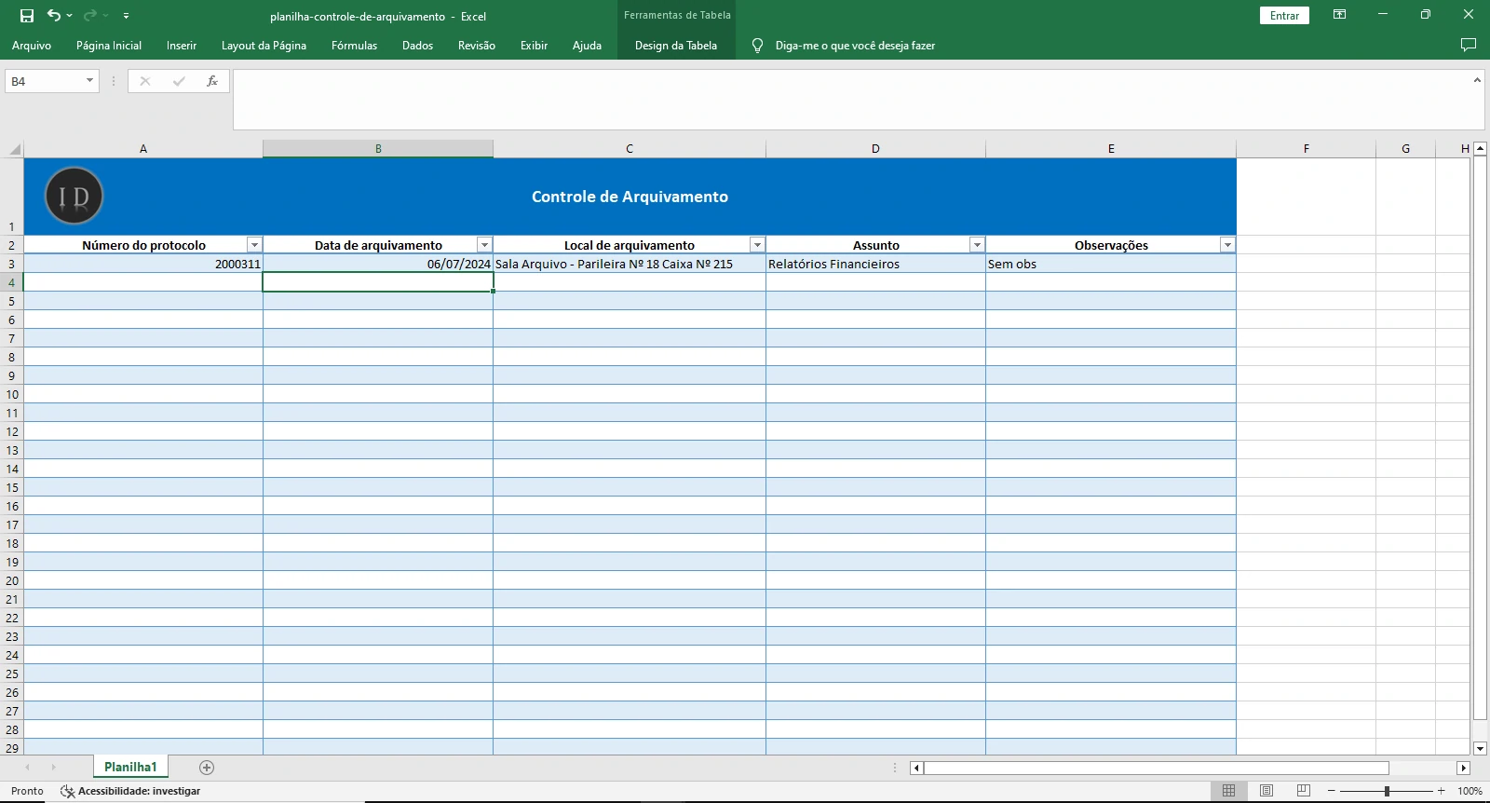Open the undo history dropdown arrow
This screenshot has height=803, width=1490.
[x=70, y=16]
